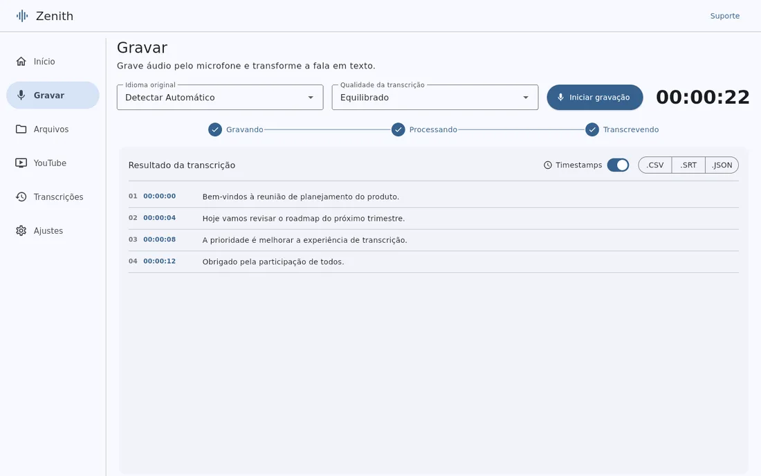
Task: Click the Transcrevendo step label
Action: [630, 129]
